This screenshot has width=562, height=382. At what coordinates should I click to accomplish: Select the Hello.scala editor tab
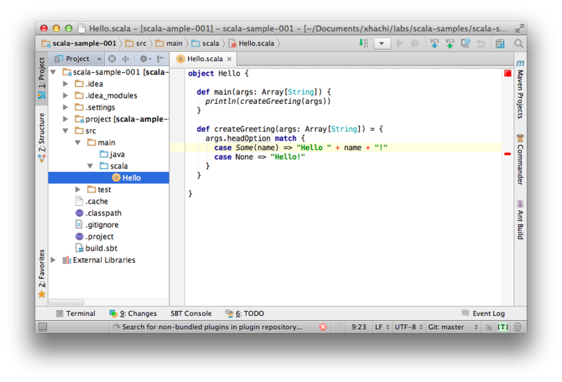point(205,59)
